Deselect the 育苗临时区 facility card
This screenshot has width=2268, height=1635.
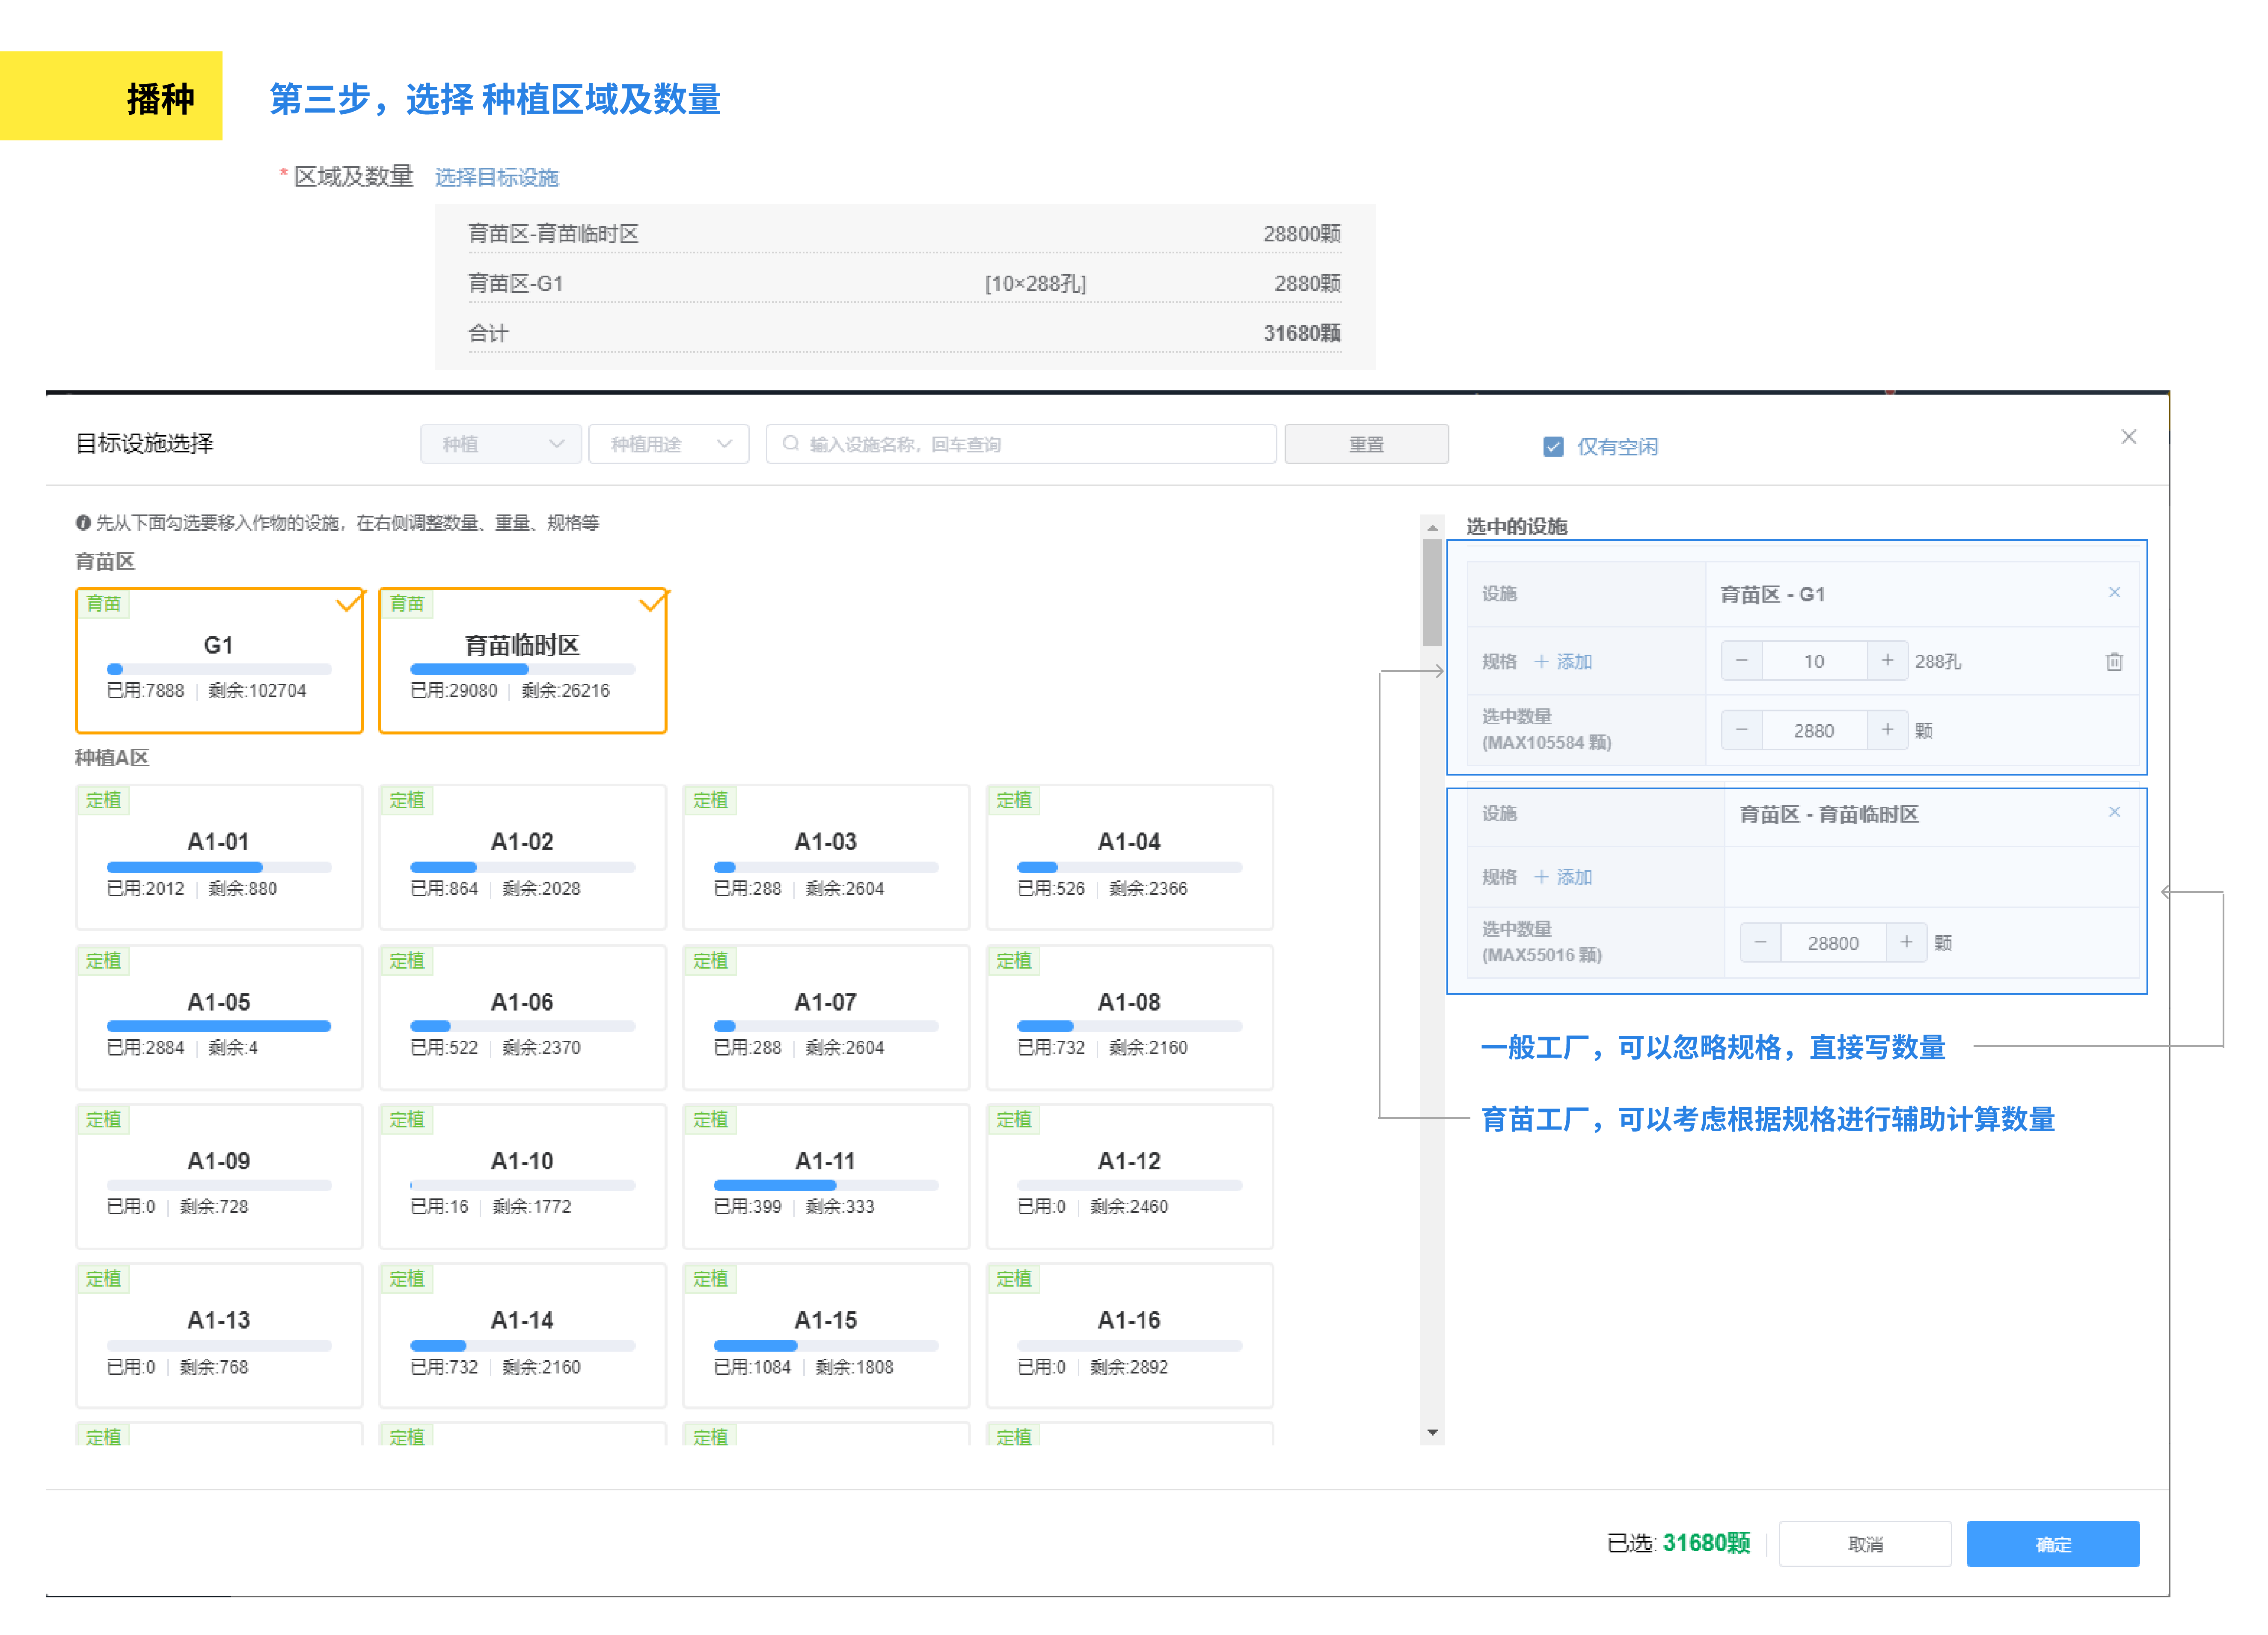[522, 660]
